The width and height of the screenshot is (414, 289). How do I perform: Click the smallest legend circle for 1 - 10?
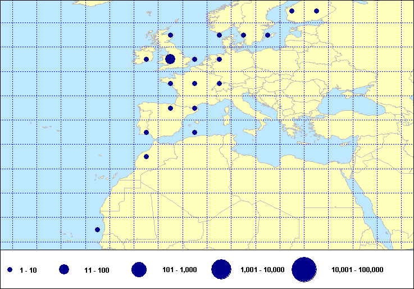(10, 270)
